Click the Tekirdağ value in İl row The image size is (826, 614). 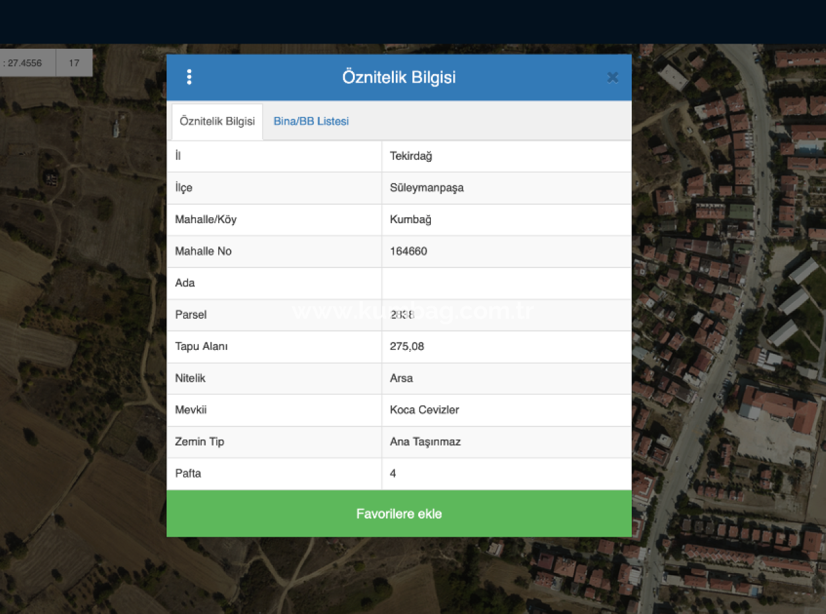(411, 156)
